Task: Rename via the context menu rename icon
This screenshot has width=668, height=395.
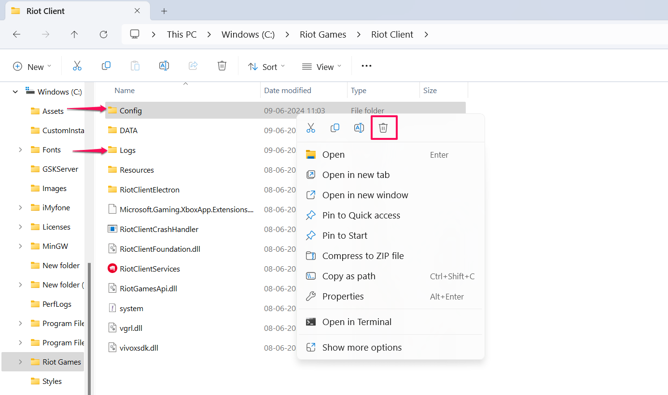Action: pos(359,128)
